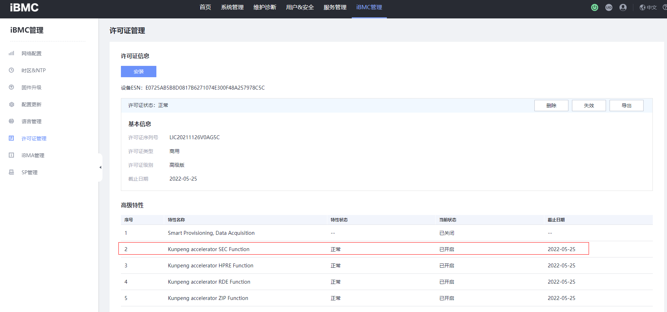
Task: Open the 维护诊断 top menu
Action: [265, 7]
